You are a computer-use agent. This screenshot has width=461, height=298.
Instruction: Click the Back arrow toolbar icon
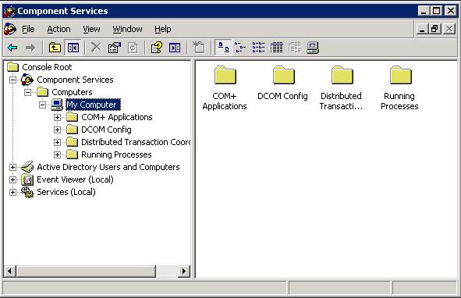[12, 48]
